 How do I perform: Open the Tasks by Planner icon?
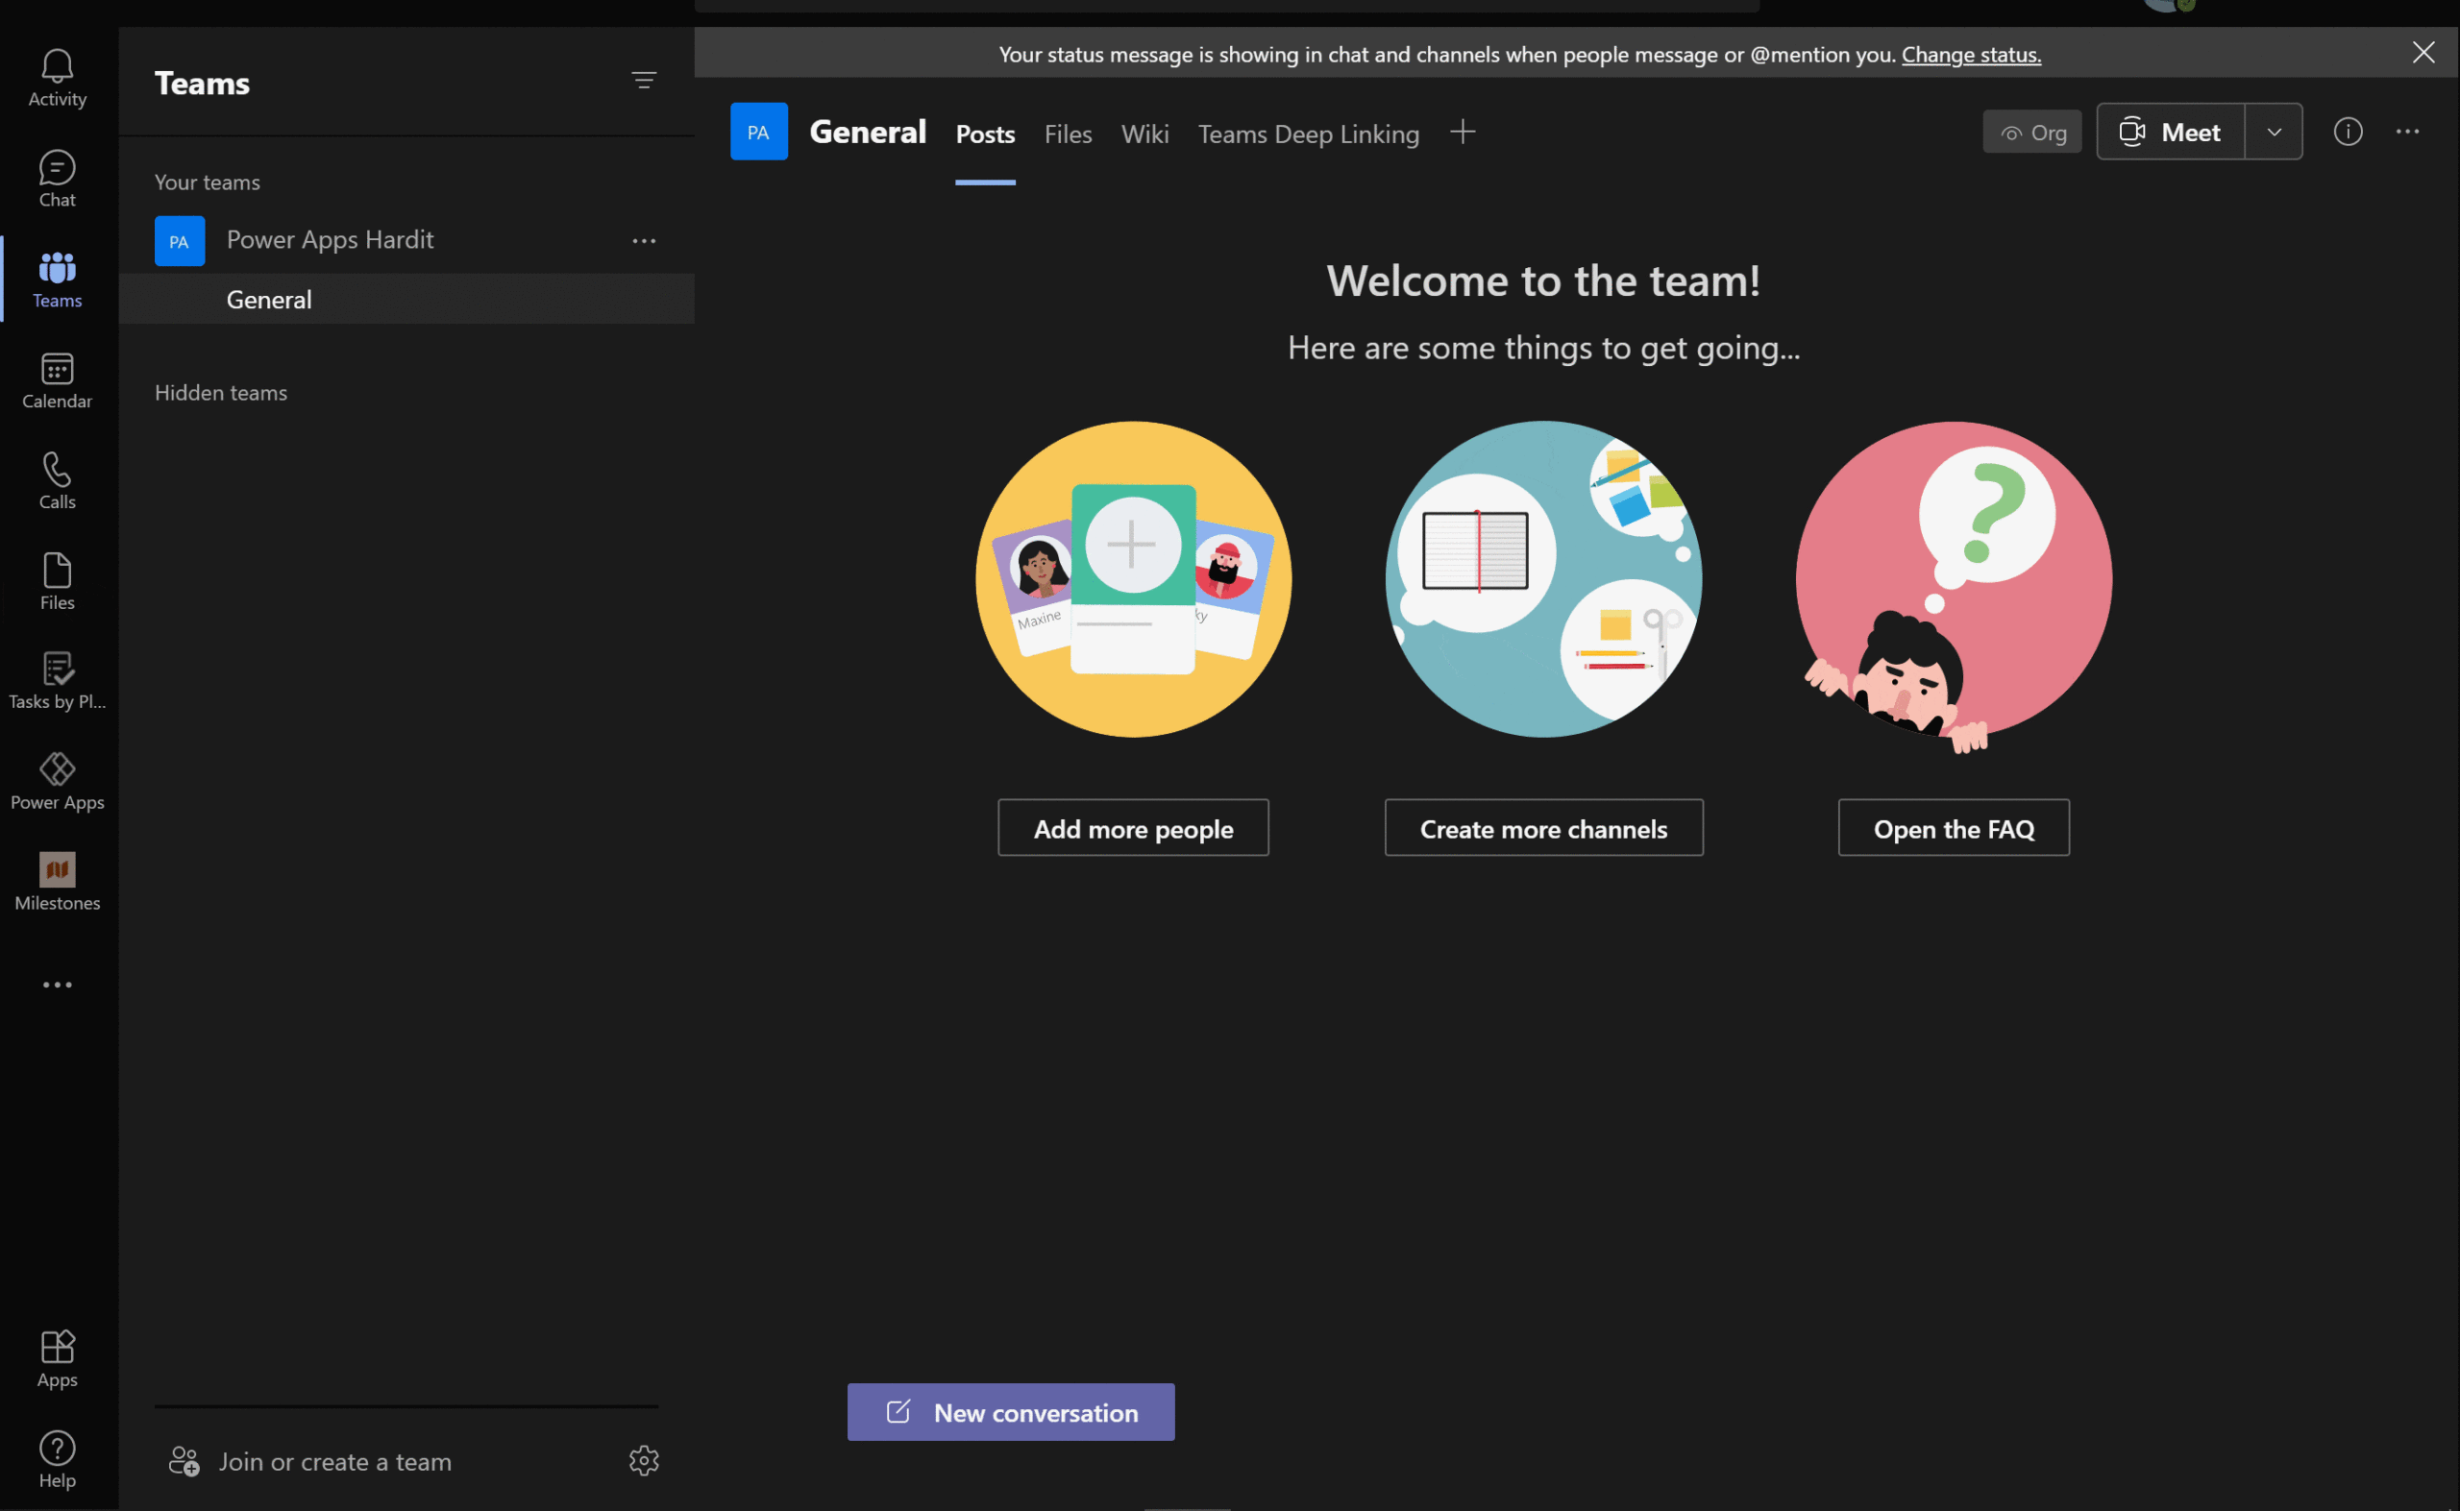[58, 680]
